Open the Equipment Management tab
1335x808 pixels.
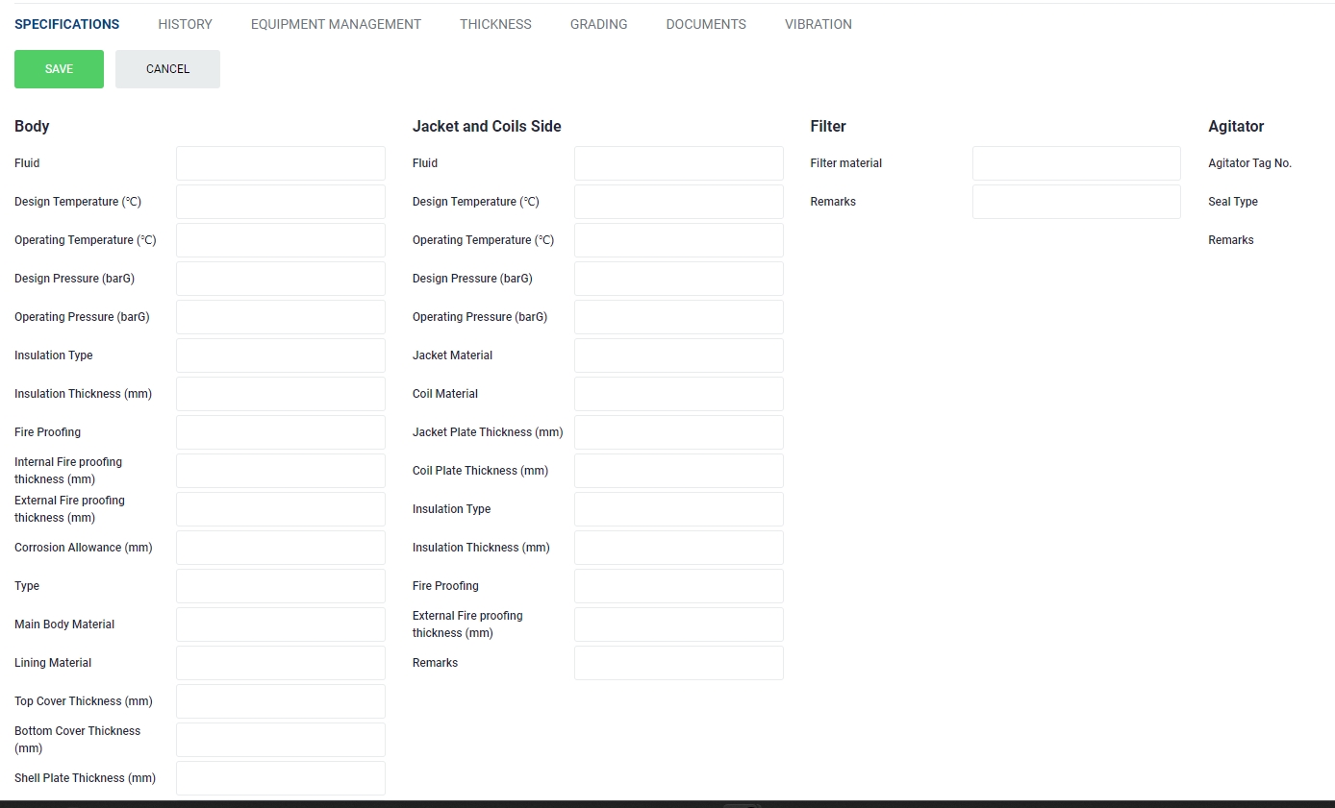(x=336, y=24)
